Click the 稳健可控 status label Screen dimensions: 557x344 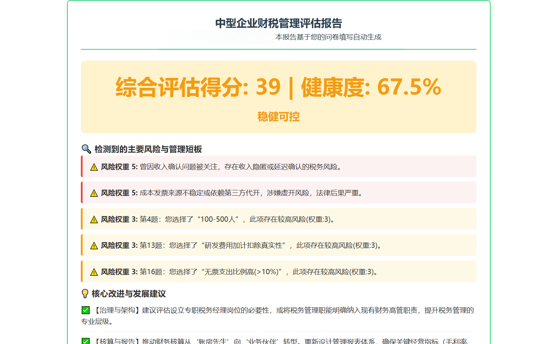(x=278, y=117)
